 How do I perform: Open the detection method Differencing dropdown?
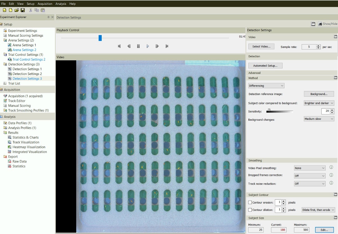(266, 85)
